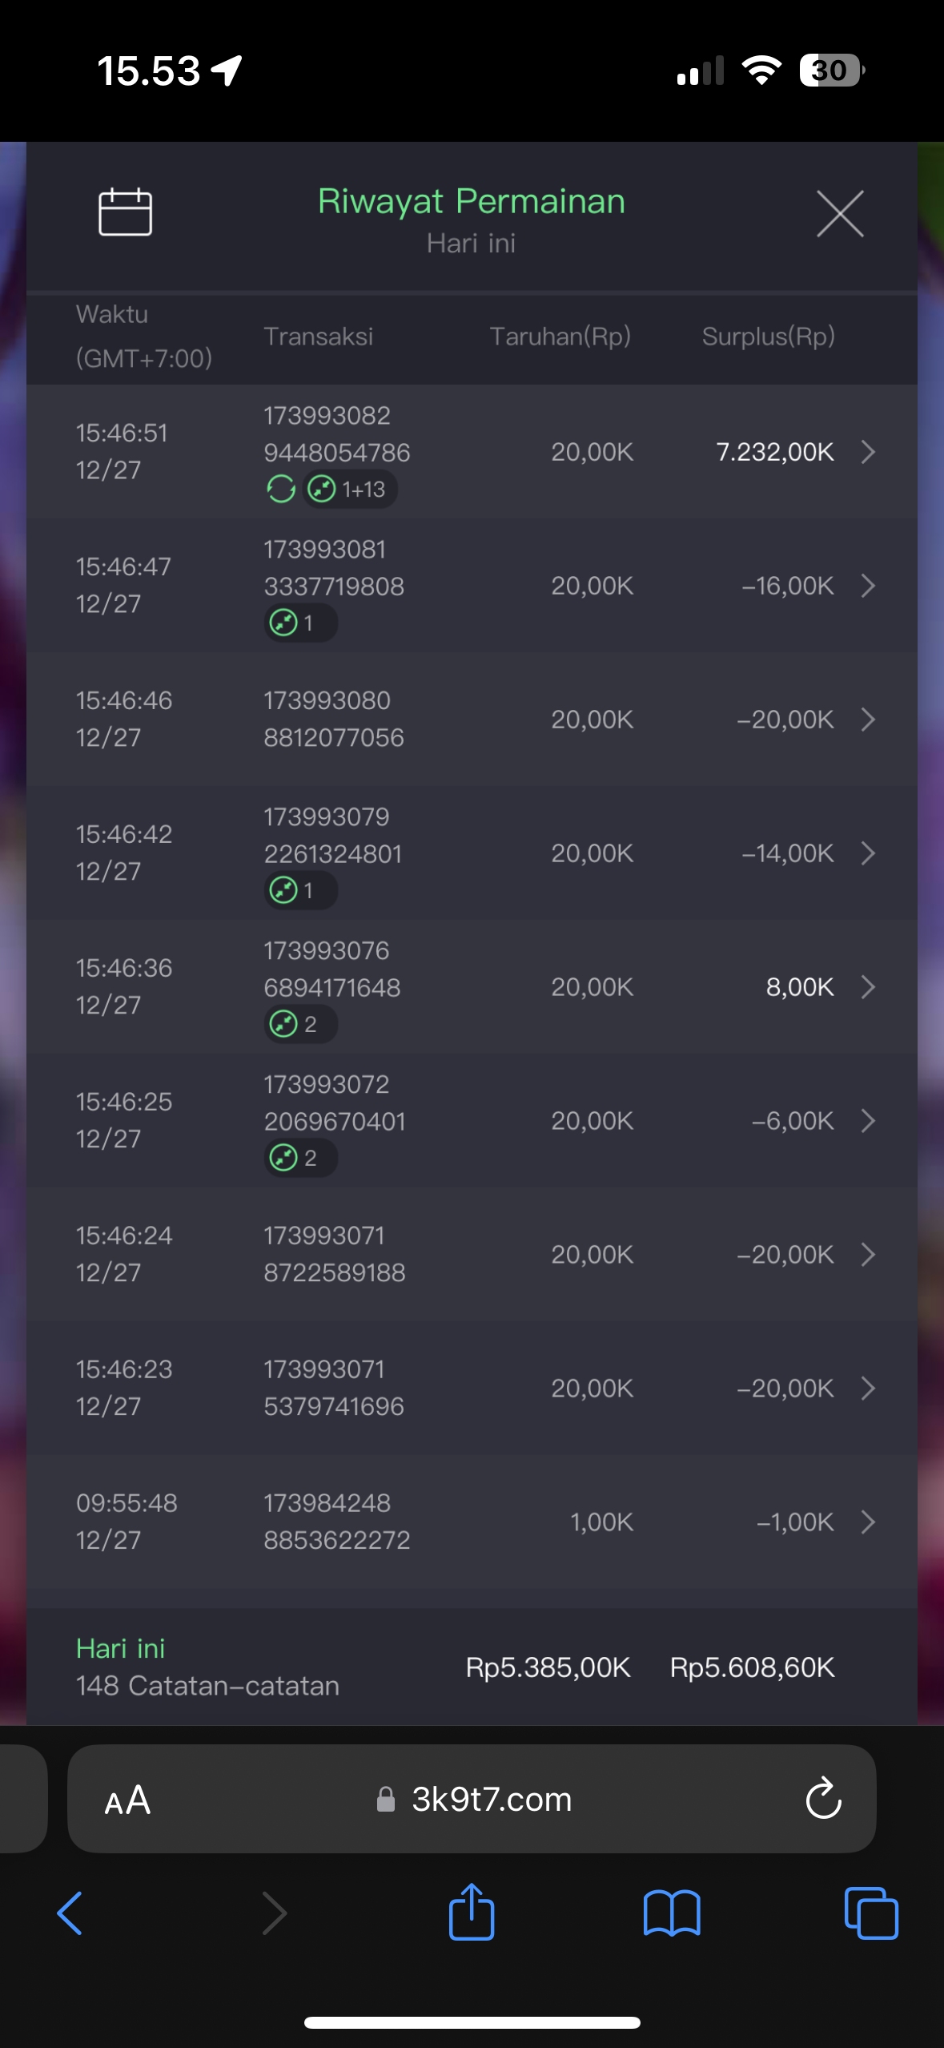Open the AA reader options menu
Image resolution: width=944 pixels, height=2048 pixels.
(127, 1800)
